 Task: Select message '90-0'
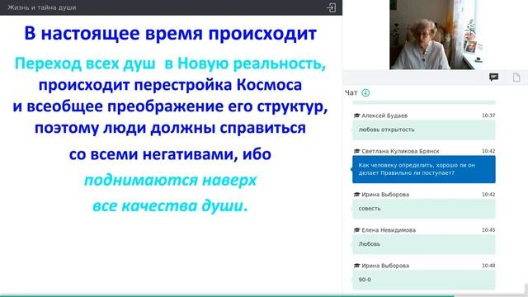pyautogui.click(x=423, y=280)
